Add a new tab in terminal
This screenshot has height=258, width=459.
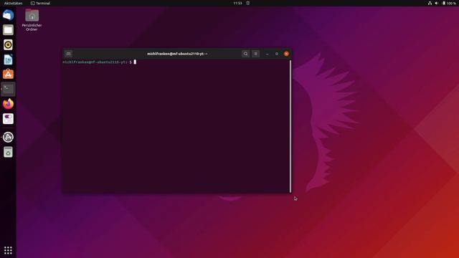pyautogui.click(x=69, y=54)
